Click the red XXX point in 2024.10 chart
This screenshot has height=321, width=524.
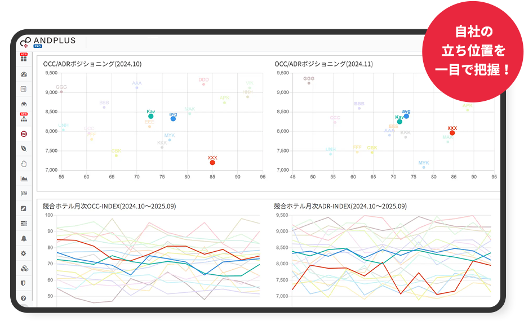point(212,163)
